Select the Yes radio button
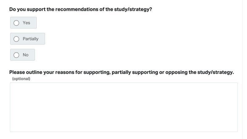 pyautogui.click(x=16, y=23)
